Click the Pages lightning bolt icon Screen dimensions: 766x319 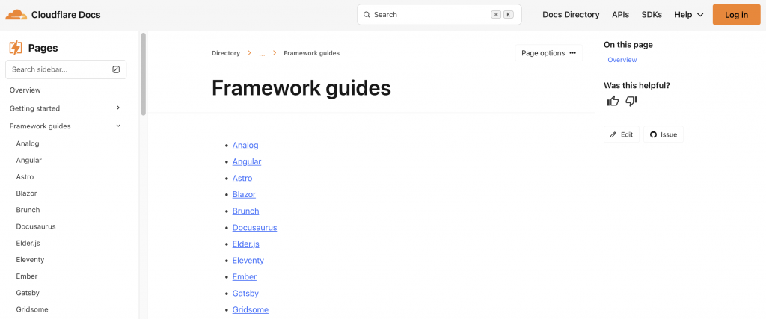[16, 48]
